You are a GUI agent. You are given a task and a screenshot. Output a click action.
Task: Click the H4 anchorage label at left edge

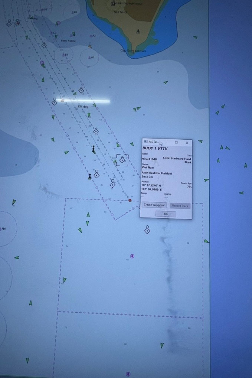(x=3, y=229)
